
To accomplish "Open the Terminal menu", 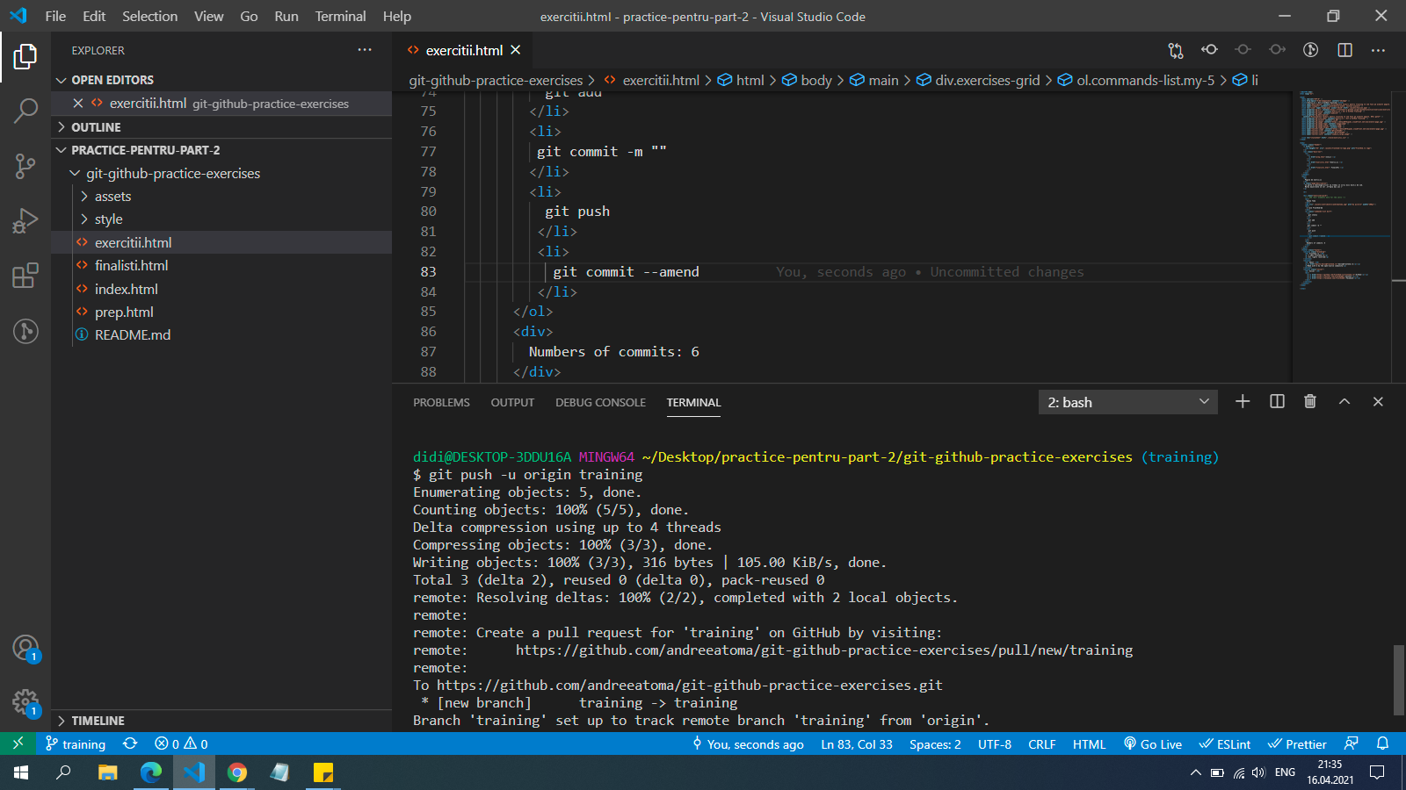I will (x=340, y=16).
